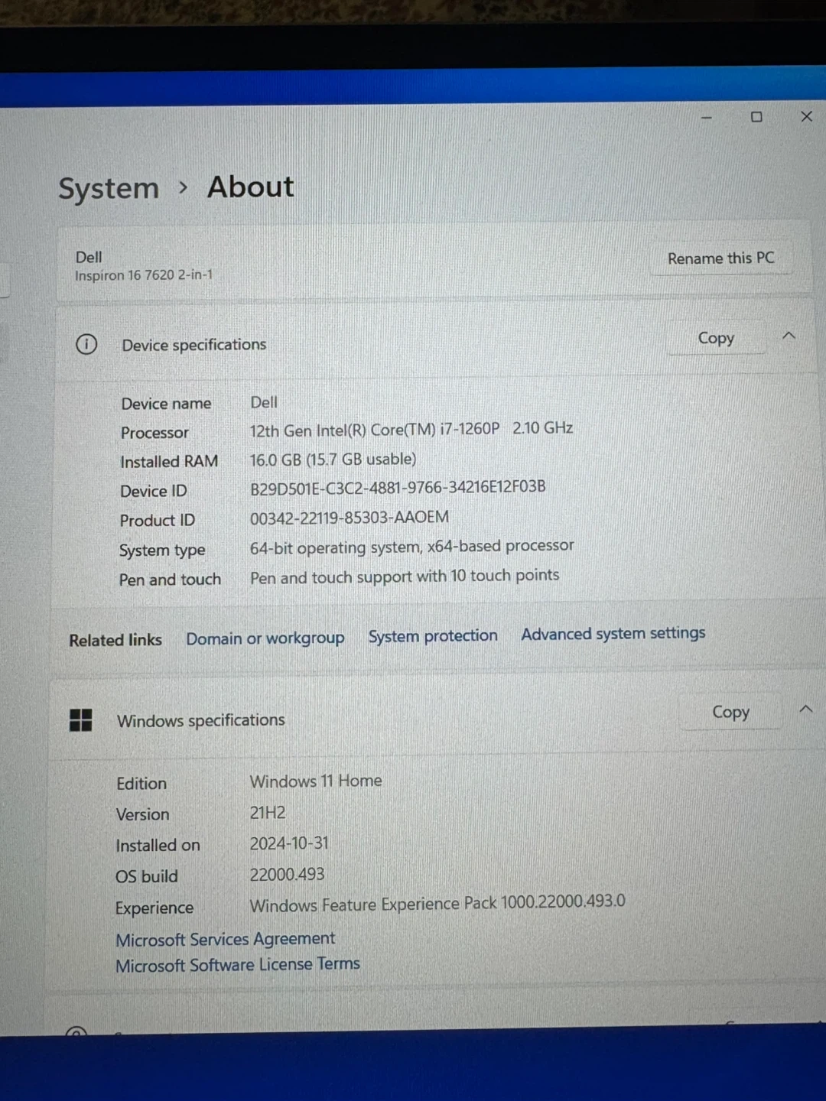
Task: Click the breadcrumb arrow between System and About
Action: point(183,187)
